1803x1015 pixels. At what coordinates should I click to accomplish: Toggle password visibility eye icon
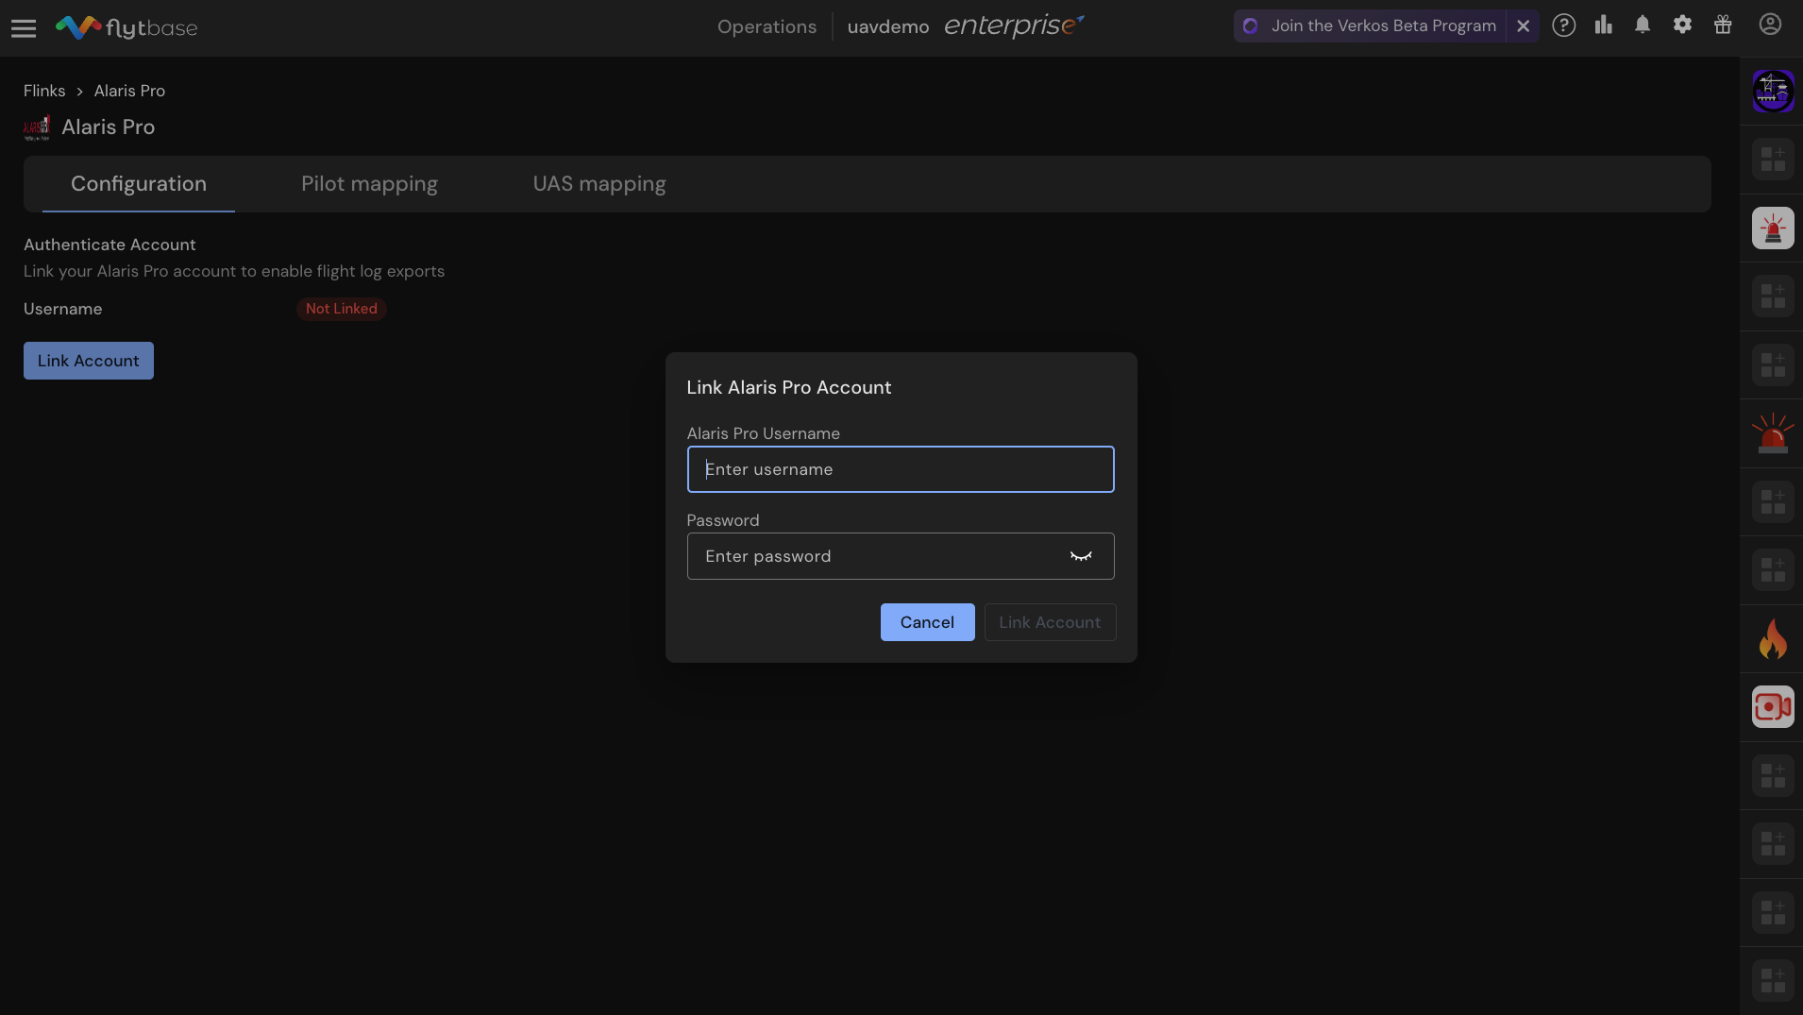pos(1081,556)
